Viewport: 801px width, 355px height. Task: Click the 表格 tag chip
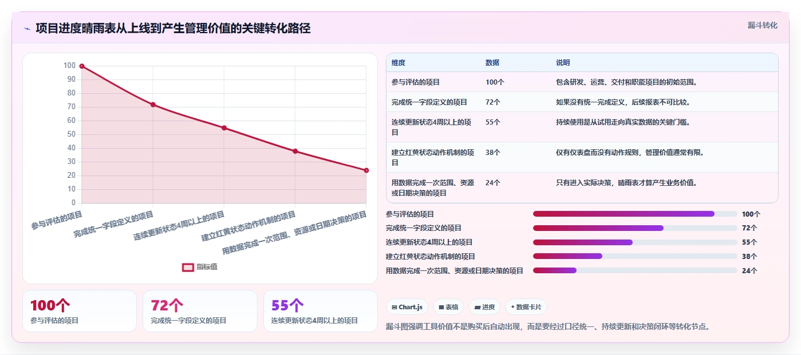click(448, 307)
